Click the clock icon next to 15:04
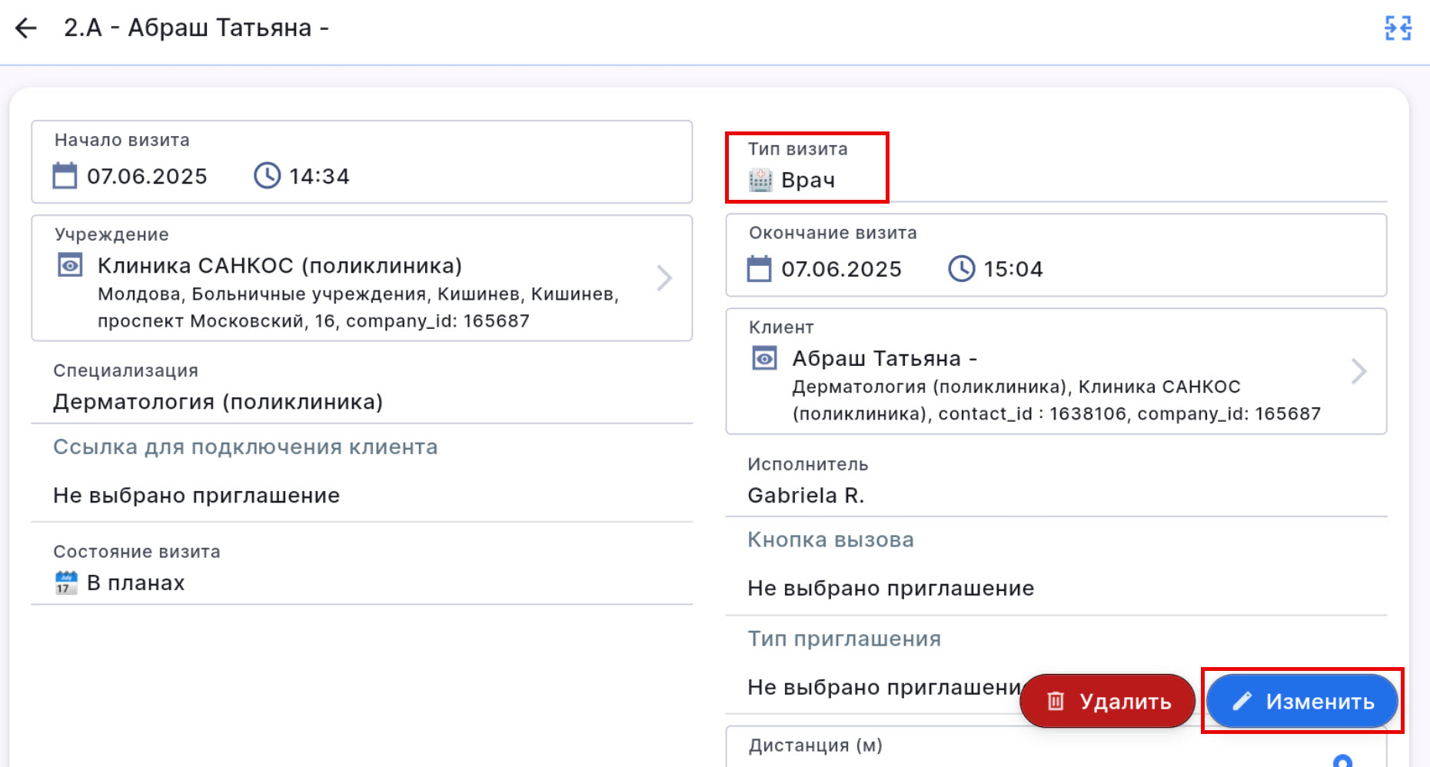 tap(961, 269)
